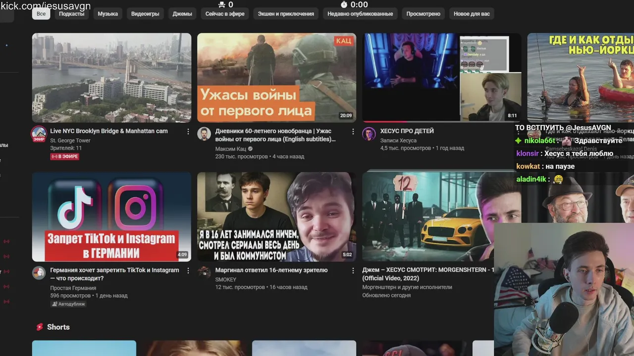Open "Маргинал ответил 16-летнему зрителю" title

(x=271, y=270)
